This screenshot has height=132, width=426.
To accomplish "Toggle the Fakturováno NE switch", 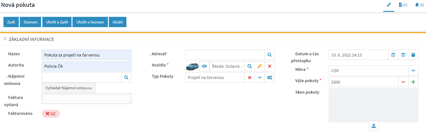I will (51, 114).
